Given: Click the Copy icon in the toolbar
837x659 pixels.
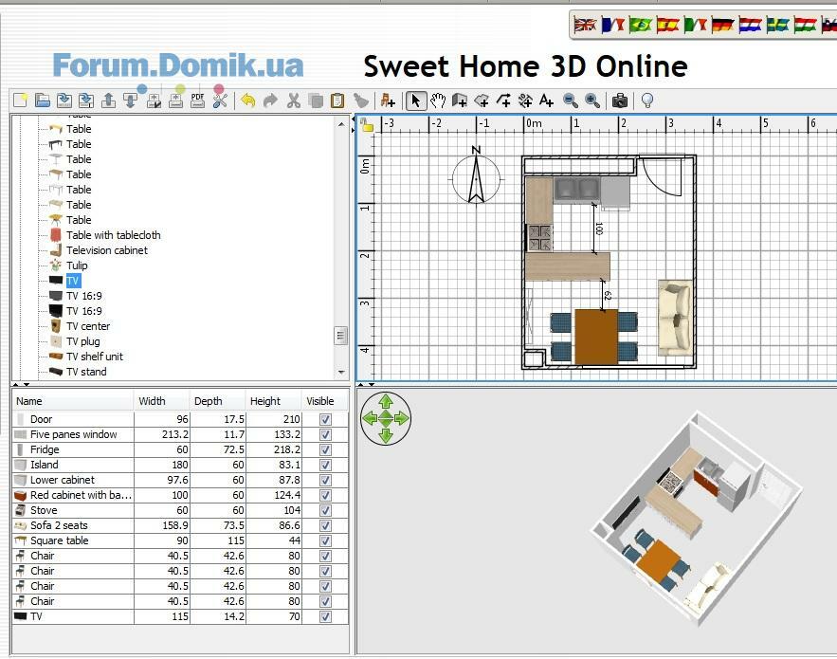Looking at the screenshot, I should tap(316, 101).
